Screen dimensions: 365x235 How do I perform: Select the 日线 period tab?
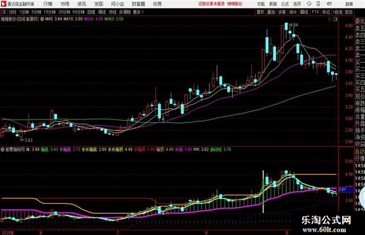pyautogui.click(x=91, y=12)
